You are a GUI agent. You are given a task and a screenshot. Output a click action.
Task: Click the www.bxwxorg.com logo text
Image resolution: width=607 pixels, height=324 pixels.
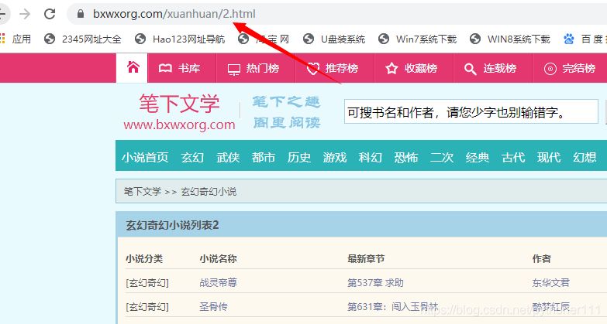coord(179,124)
